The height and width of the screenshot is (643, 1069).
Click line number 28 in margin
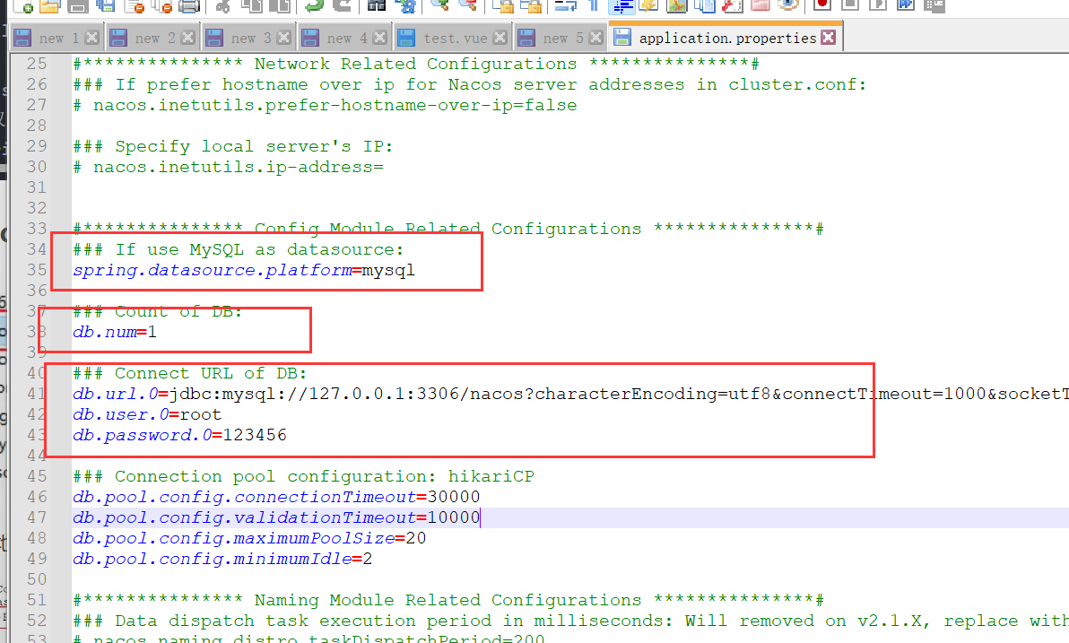[37, 126]
